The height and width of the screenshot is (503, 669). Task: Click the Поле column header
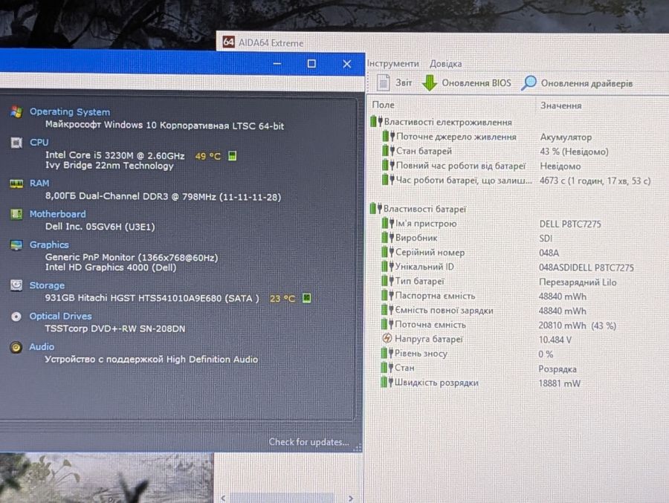pos(383,105)
